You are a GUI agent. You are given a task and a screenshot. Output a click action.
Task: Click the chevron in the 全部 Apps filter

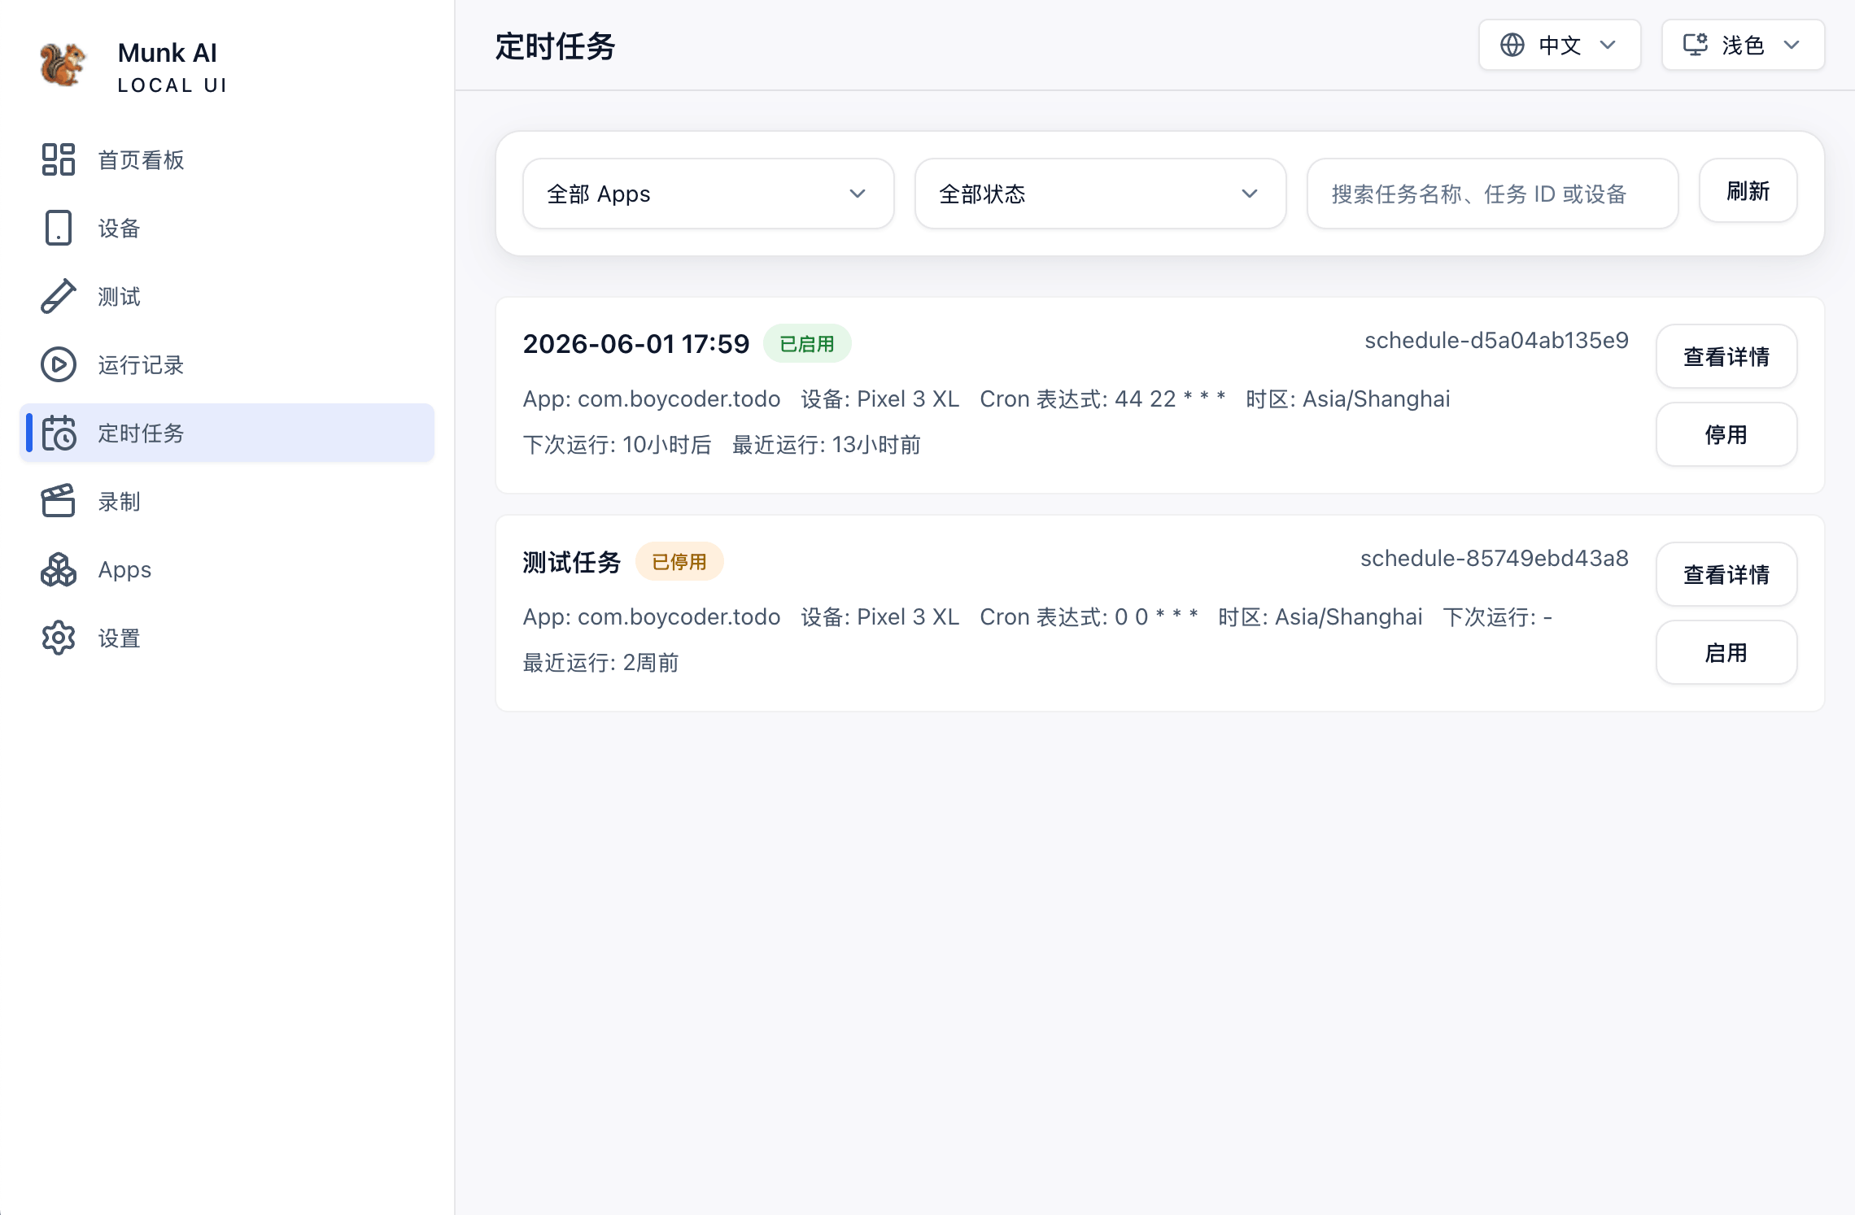click(x=858, y=194)
